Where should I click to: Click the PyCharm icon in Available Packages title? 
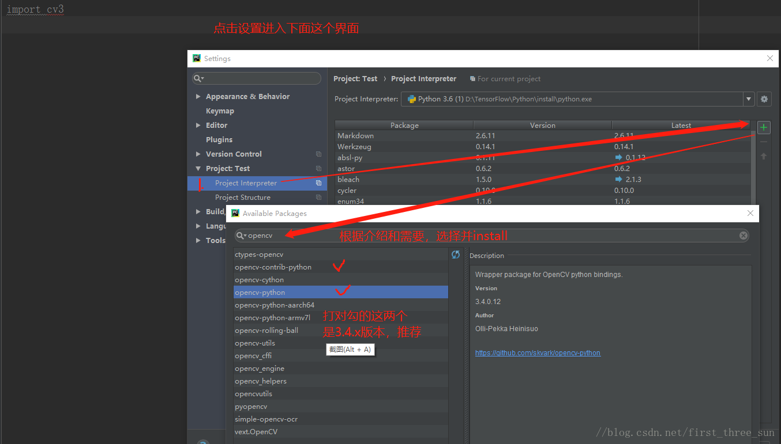tap(235, 213)
